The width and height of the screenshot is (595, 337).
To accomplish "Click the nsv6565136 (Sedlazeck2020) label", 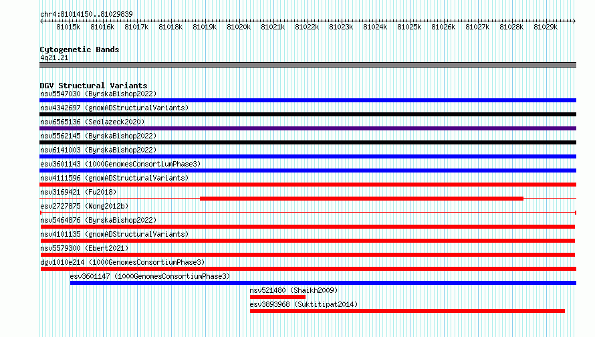I will [x=92, y=122].
